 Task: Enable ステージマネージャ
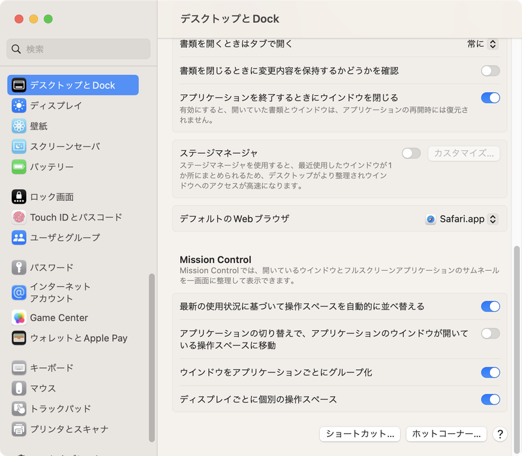pyautogui.click(x=411, y=151)
